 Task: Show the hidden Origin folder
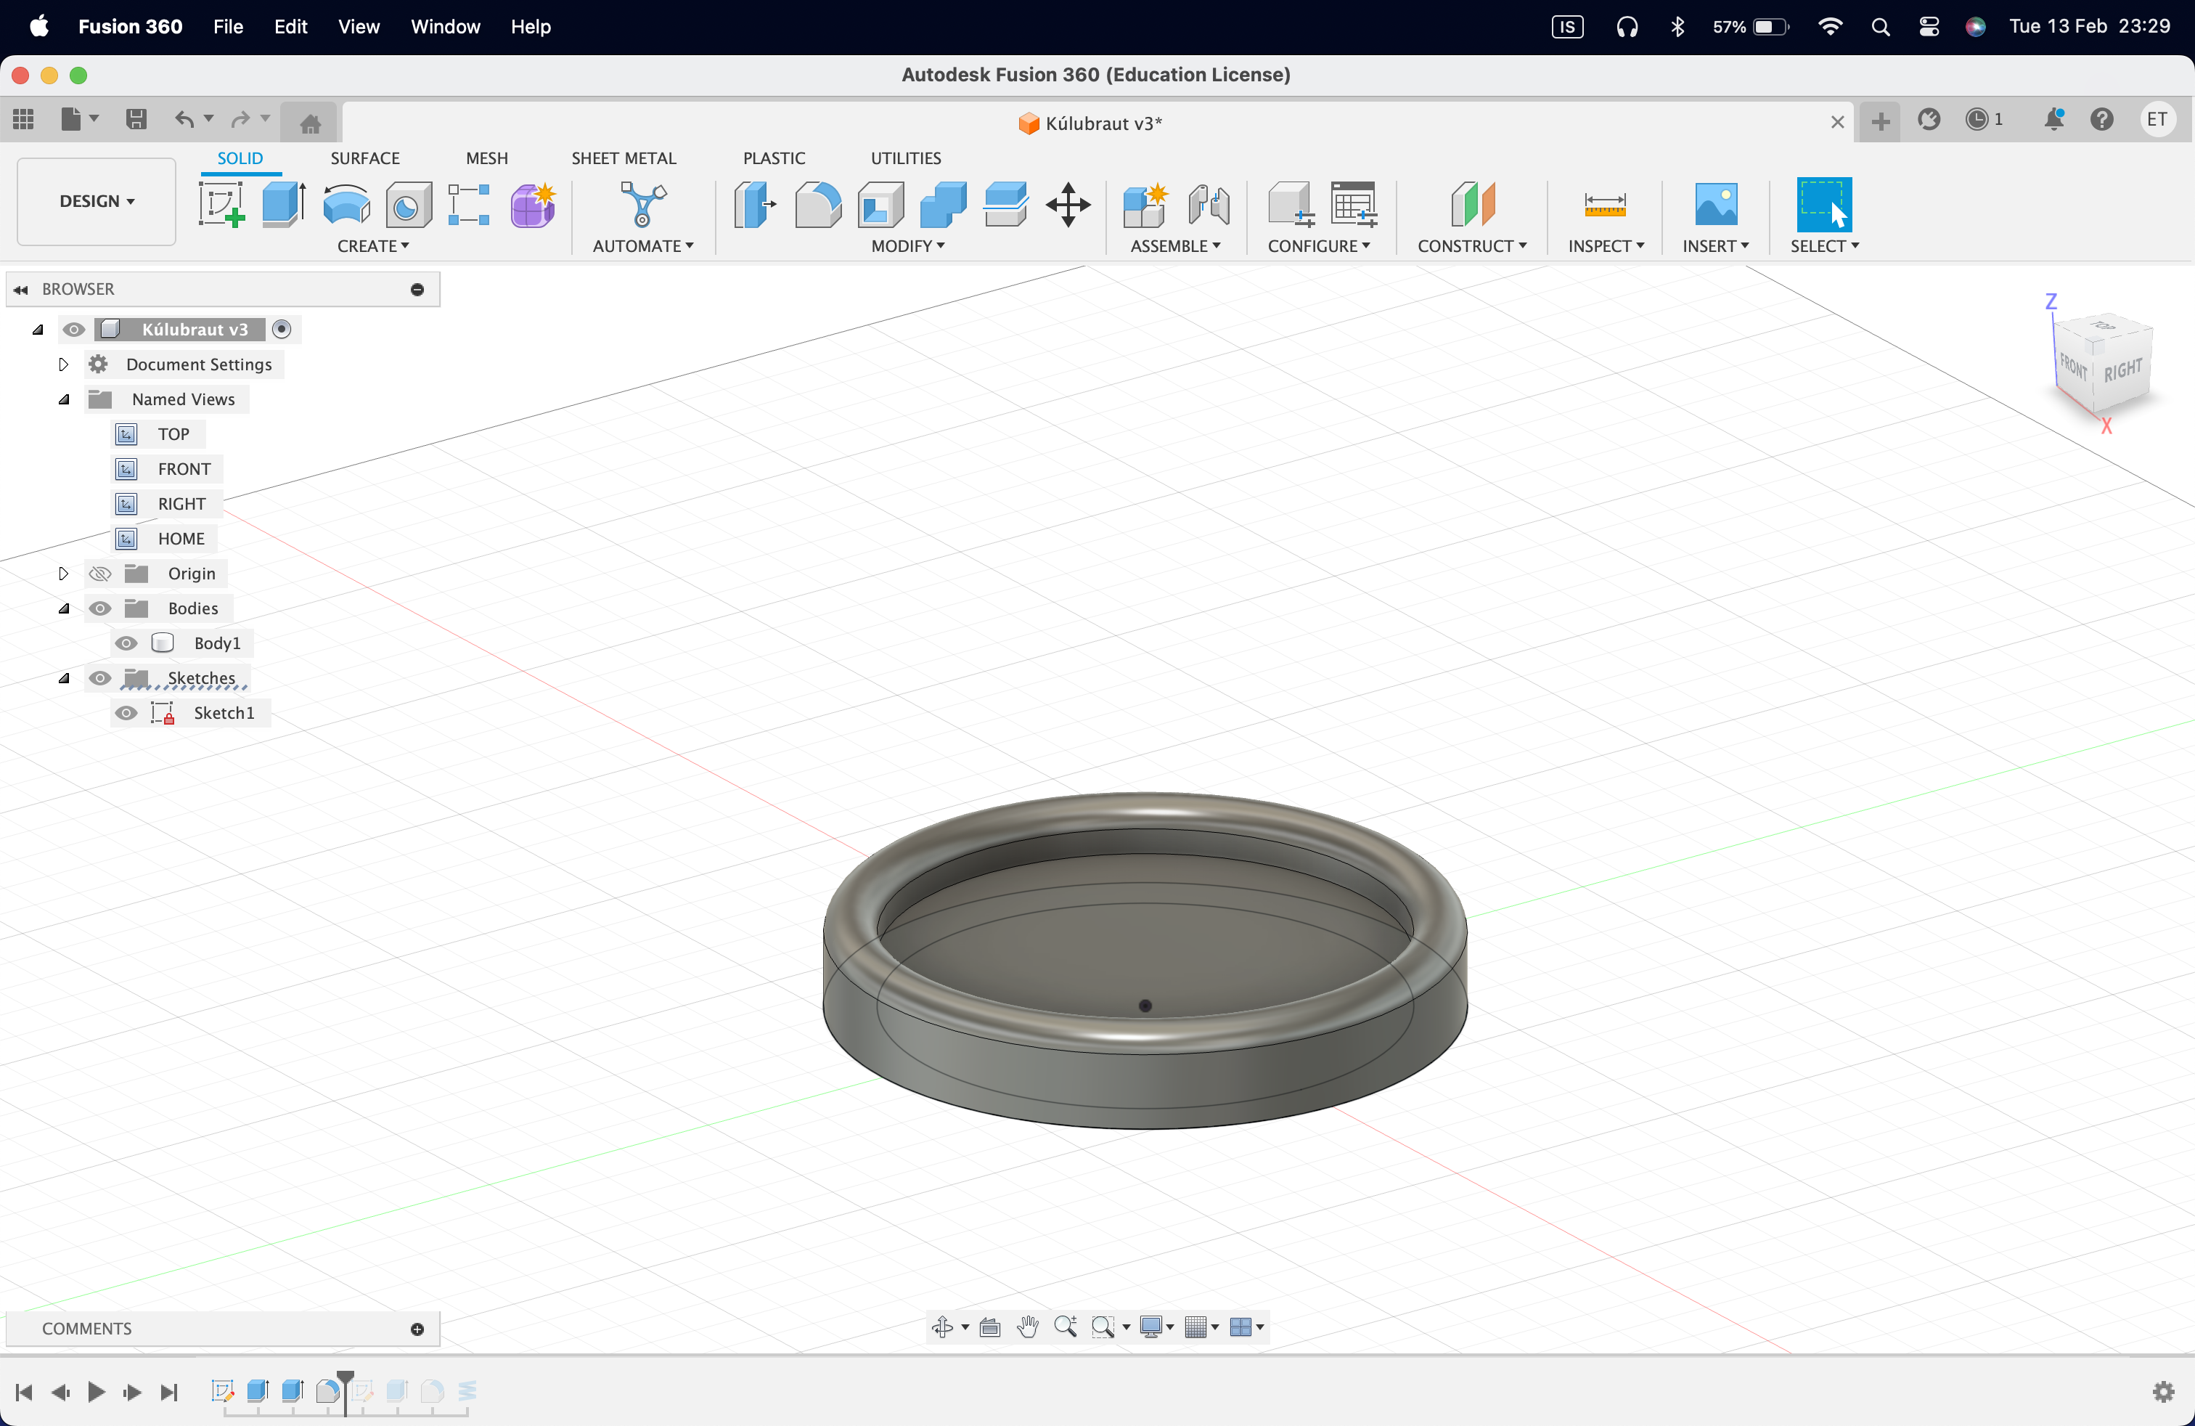[x=99, y=574]
